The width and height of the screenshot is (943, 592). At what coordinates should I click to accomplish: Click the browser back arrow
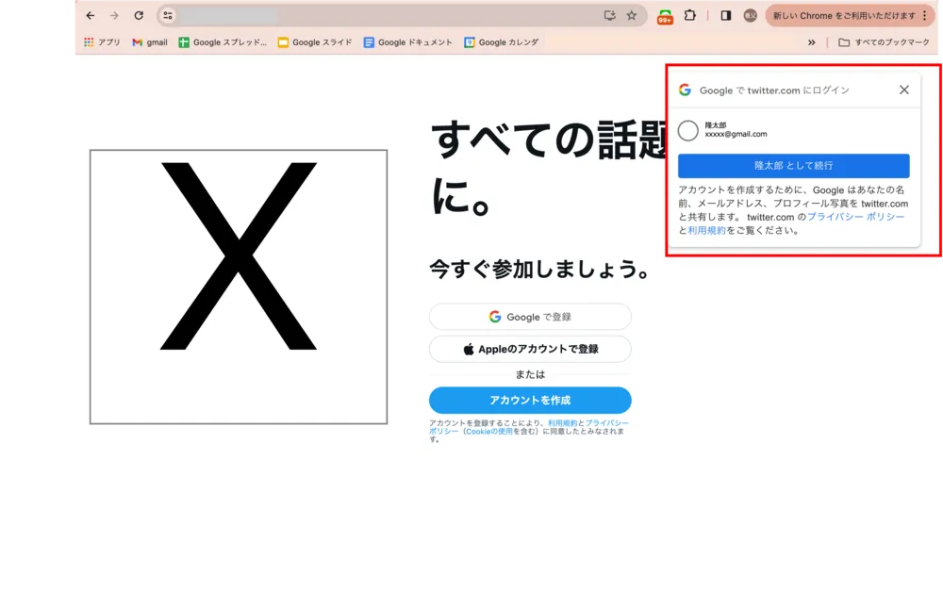(x=91, y=16)
